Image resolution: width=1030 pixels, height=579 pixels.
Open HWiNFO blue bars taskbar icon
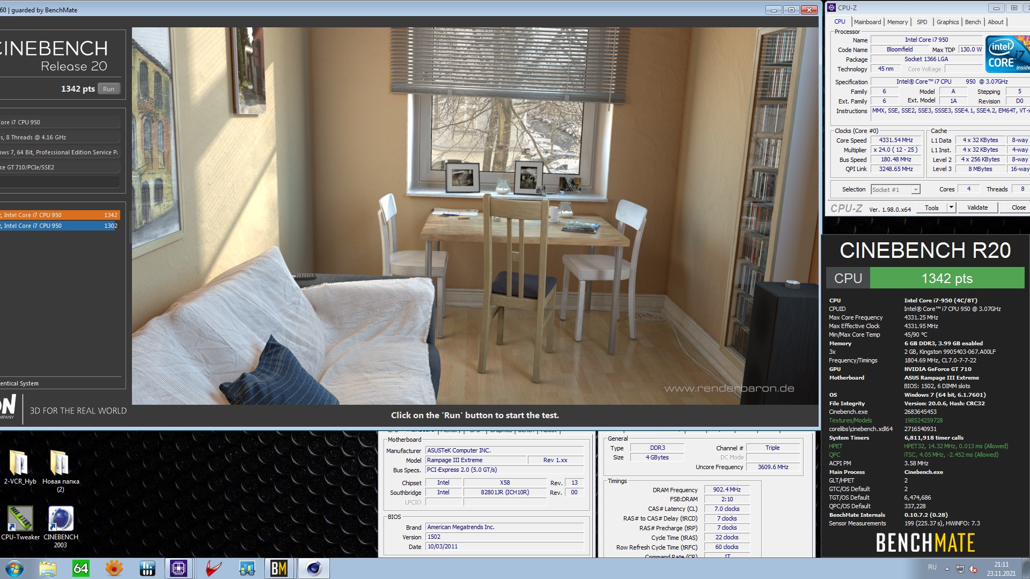pos(147,568)
